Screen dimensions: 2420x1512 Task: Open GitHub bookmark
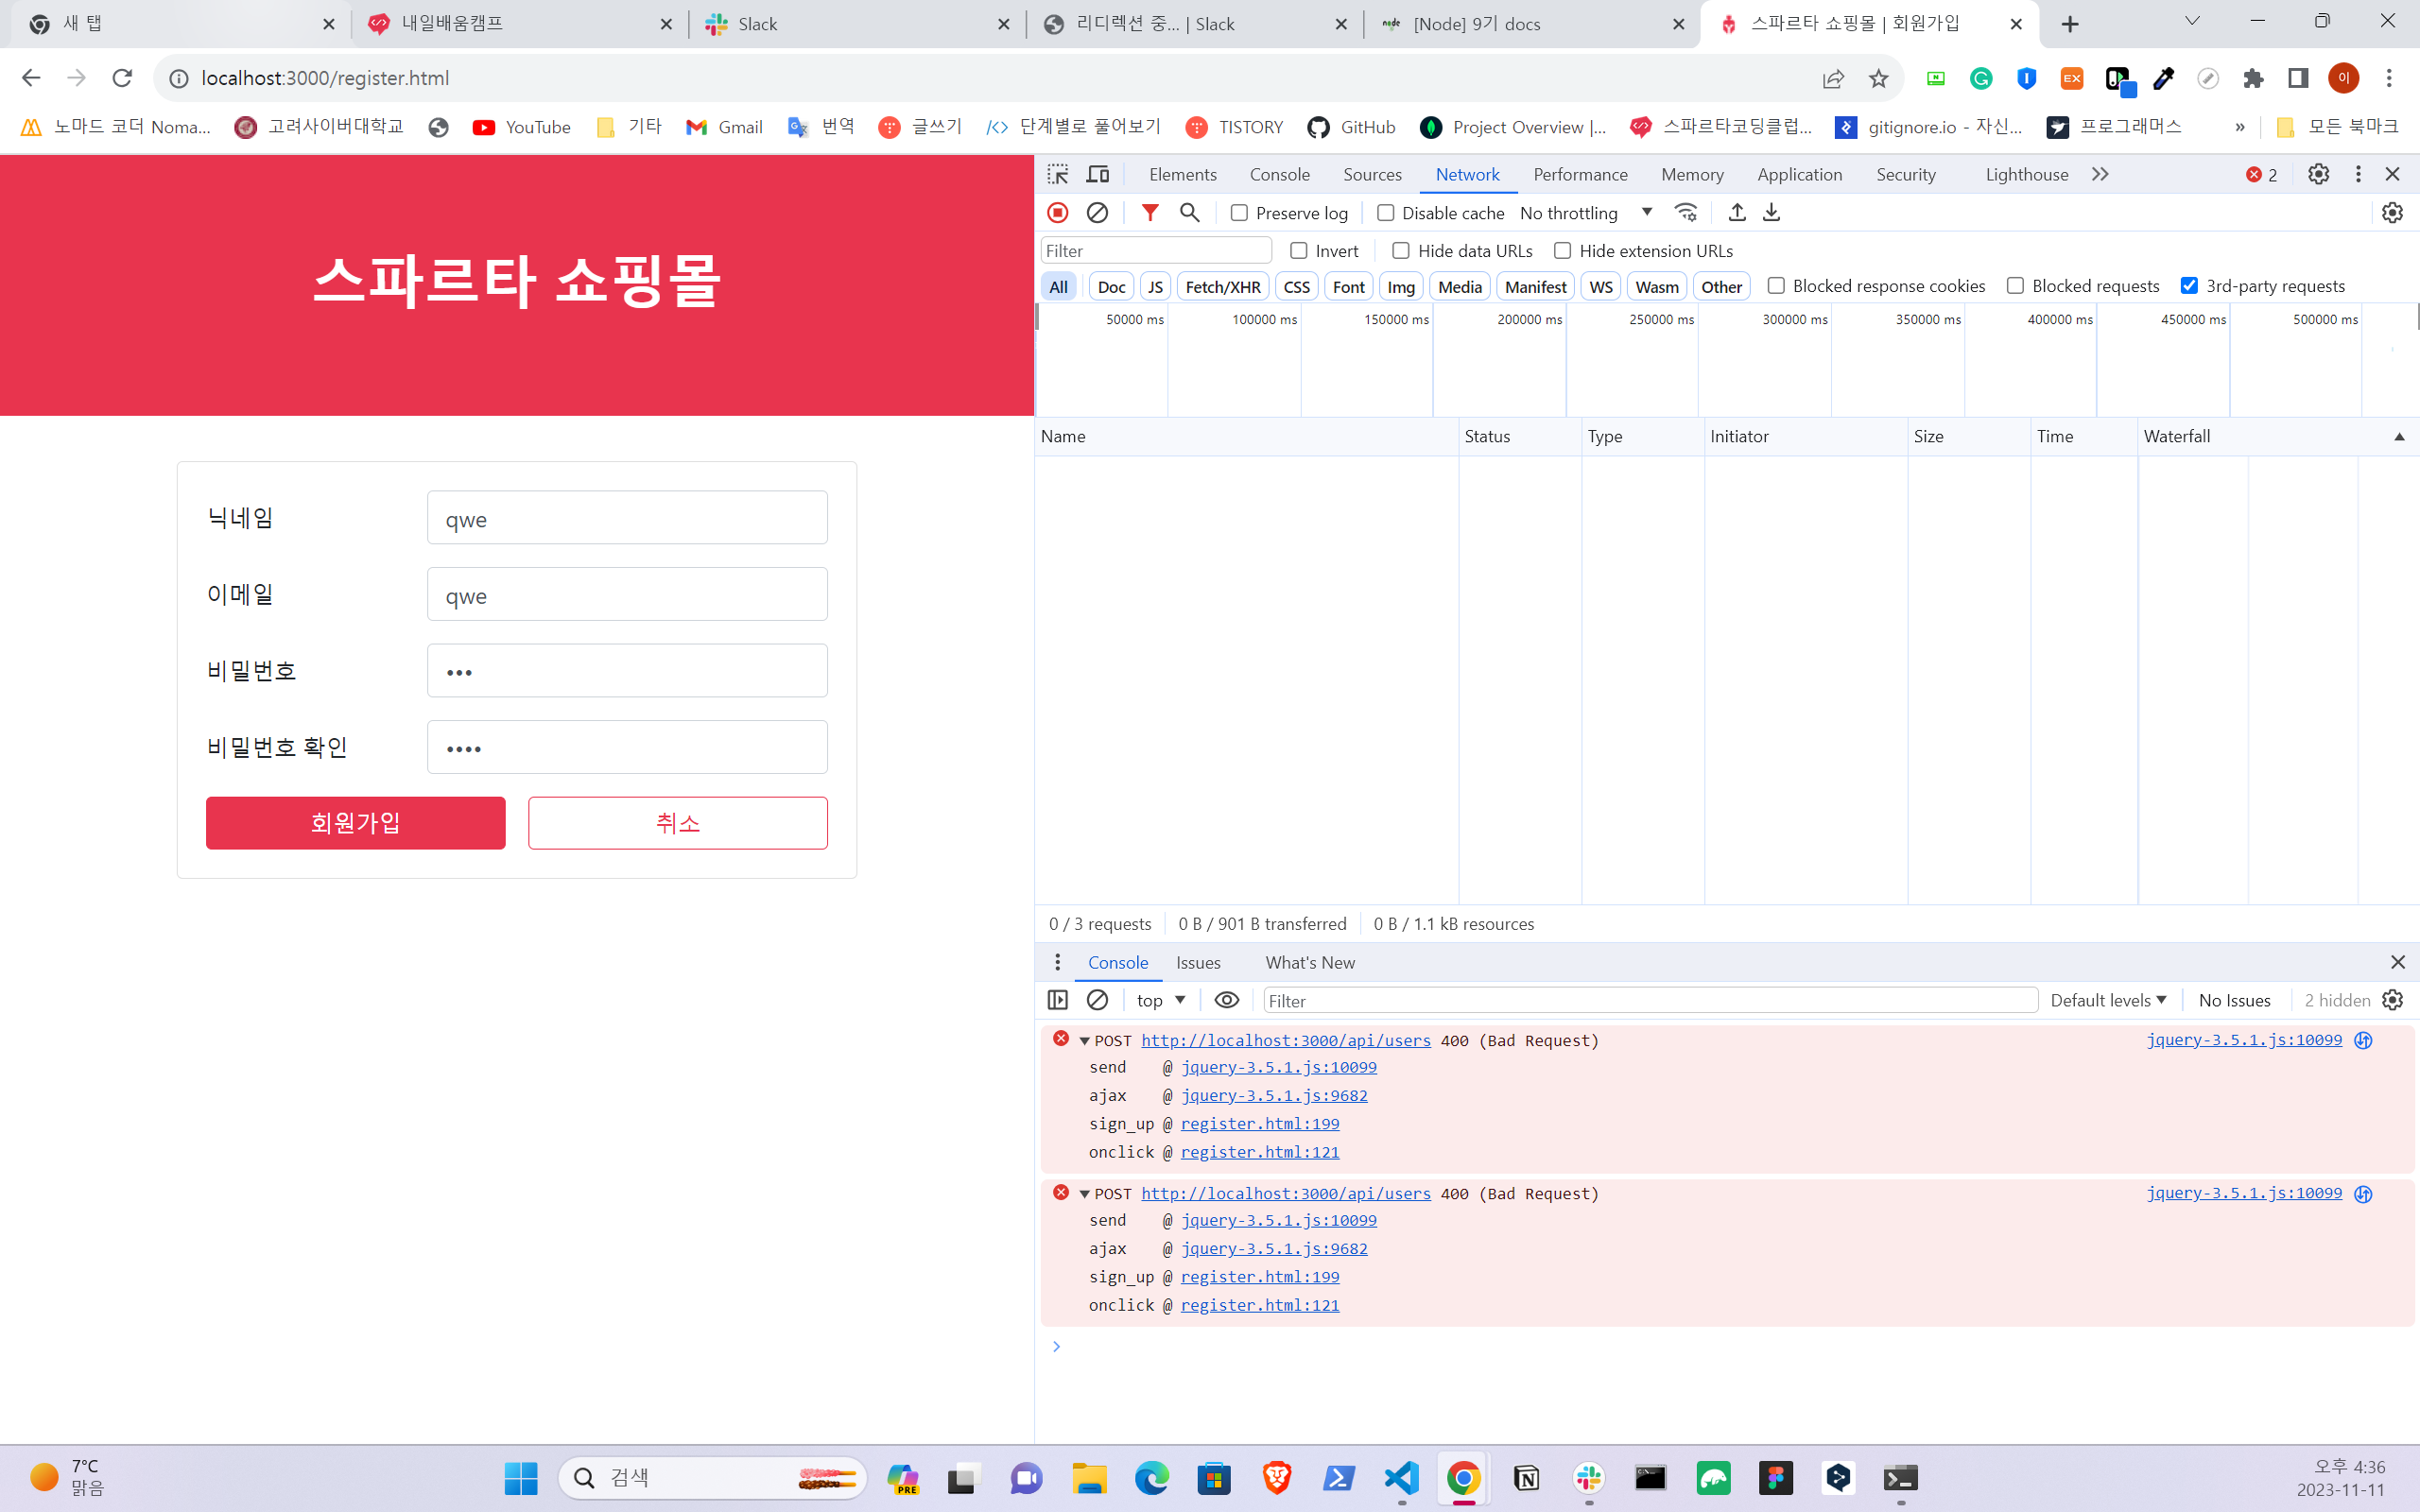pos(1351,127)
